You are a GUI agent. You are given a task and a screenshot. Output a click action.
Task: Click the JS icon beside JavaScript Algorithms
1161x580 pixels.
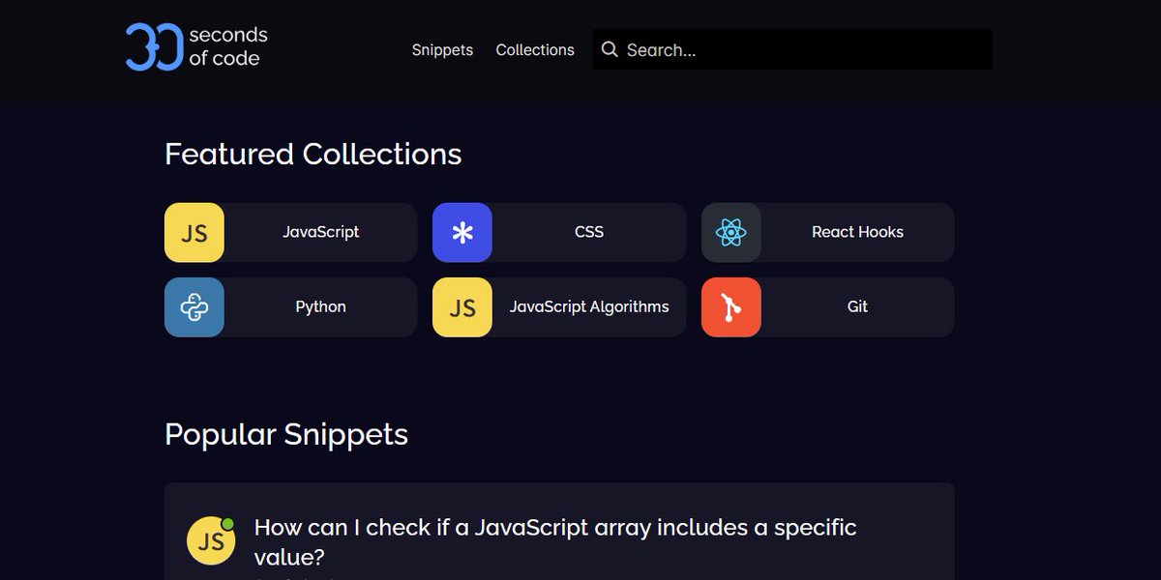[462, 307]
